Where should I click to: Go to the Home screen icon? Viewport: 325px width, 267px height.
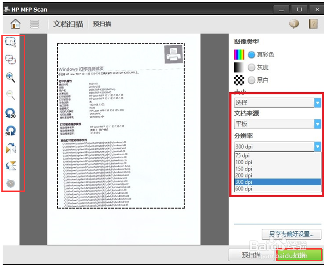point(16,24)
